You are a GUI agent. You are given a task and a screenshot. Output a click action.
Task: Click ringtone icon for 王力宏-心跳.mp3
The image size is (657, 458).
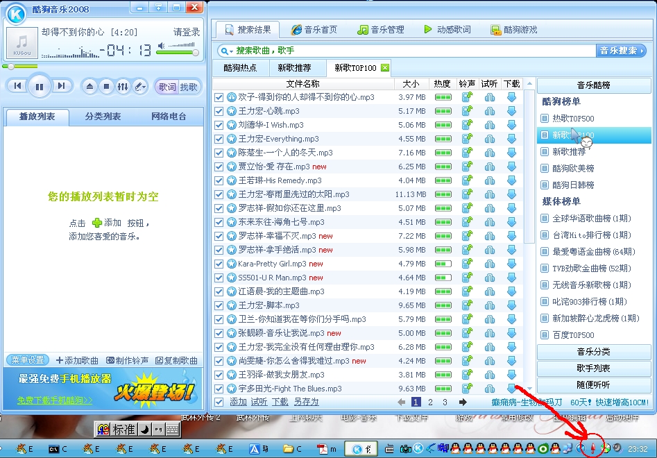click(467, 111)
